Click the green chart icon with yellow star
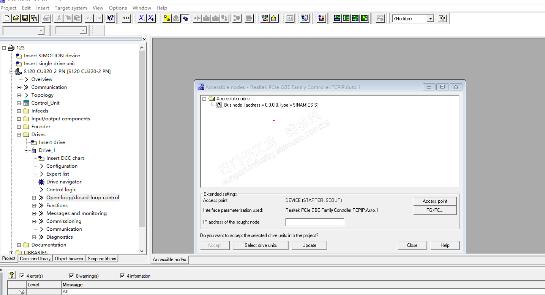545x295 pixels. (365, 18)
